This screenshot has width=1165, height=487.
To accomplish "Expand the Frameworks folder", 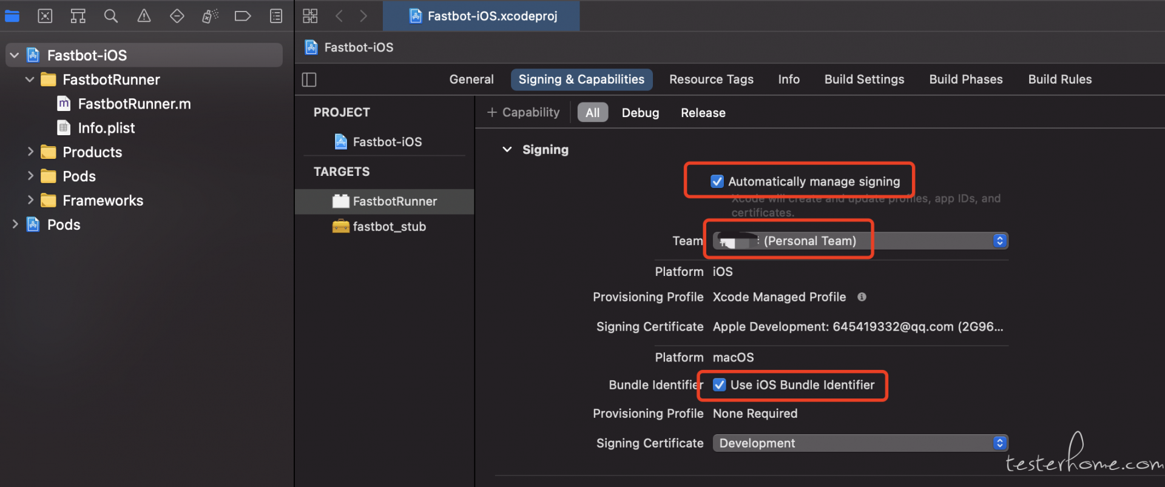I will pyautogui.click(x=30, y=200).
